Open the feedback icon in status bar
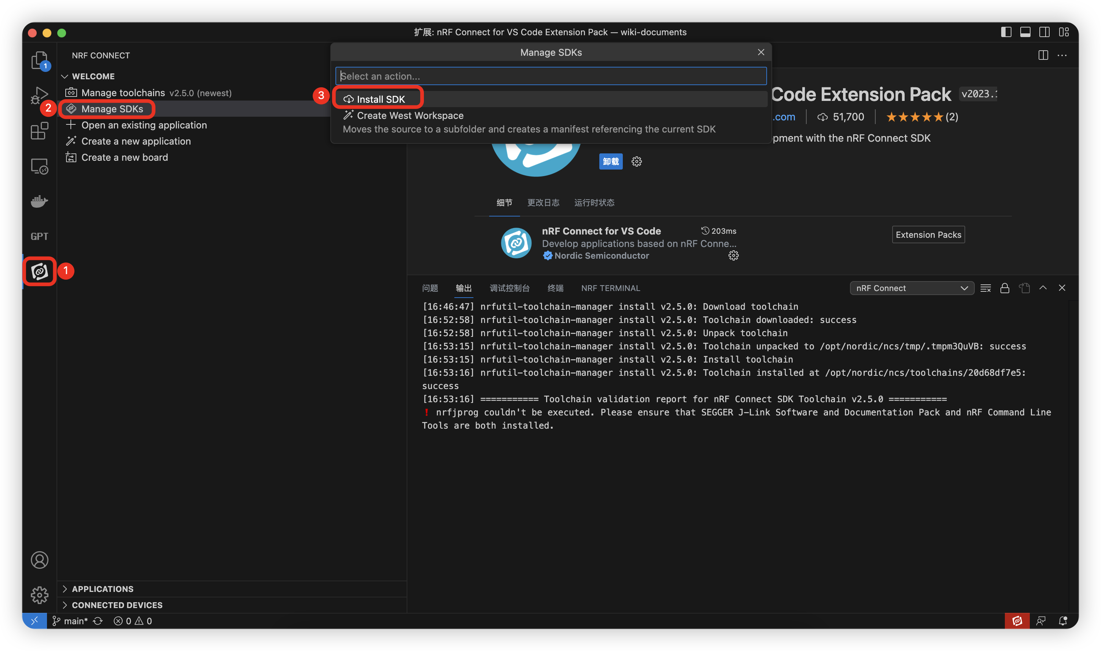 click(x=1041, y=621)
